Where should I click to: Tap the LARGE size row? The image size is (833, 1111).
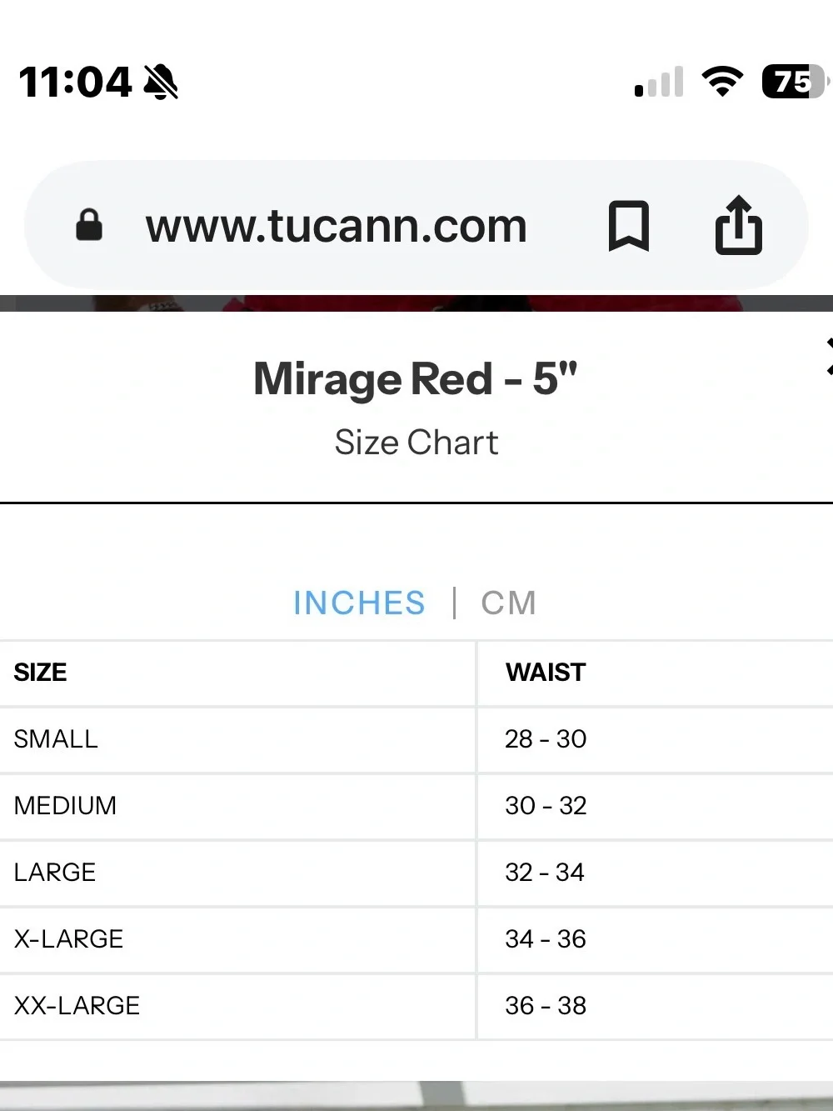(416, 873)
